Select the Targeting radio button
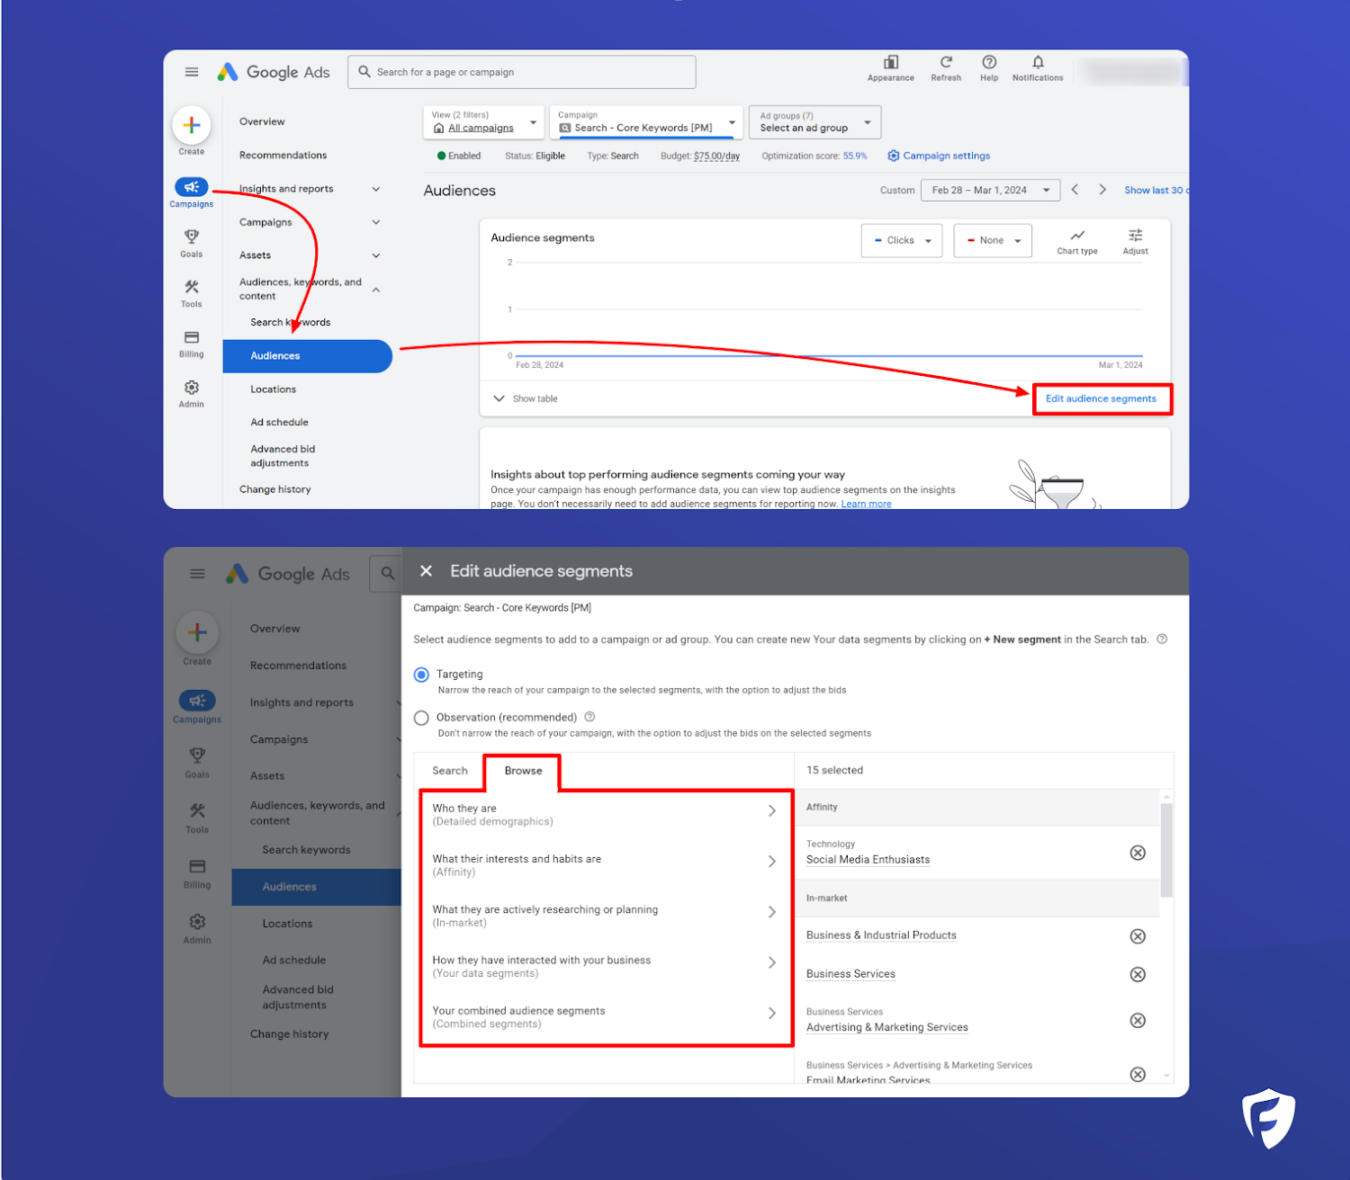The height and width of the screenshot is (1180, 1350). [x=421, y=675]
